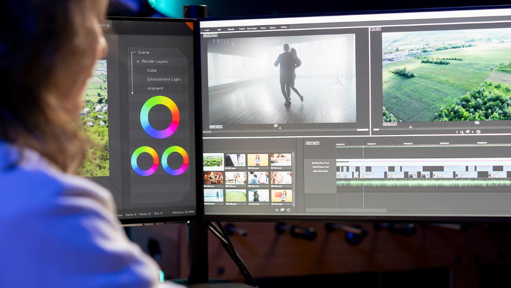The image size is (511, 288).
Task: Select the Ambient layer
Action: [x=155, y=88]
